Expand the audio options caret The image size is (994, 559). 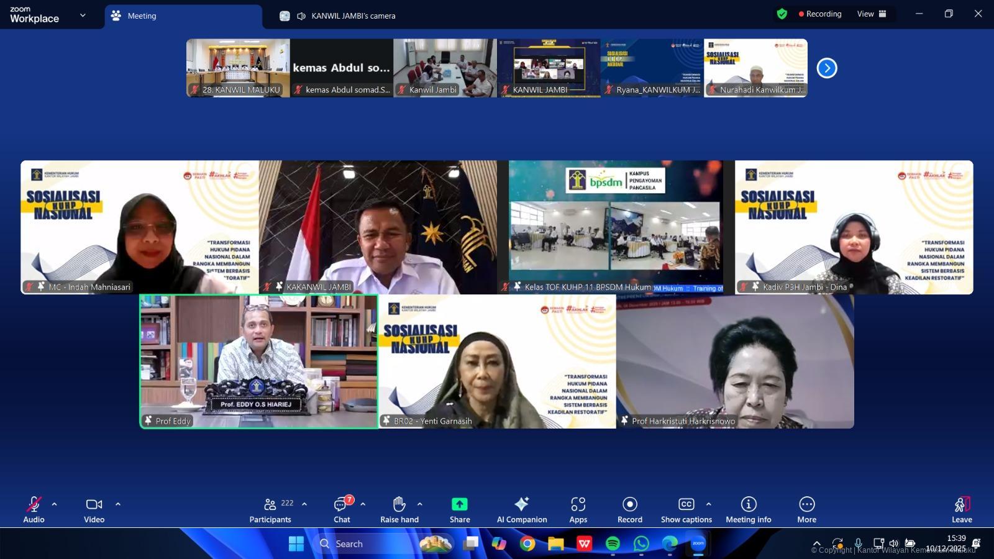[55, 504]
